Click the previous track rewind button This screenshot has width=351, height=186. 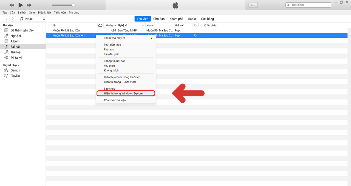[12, 5]
